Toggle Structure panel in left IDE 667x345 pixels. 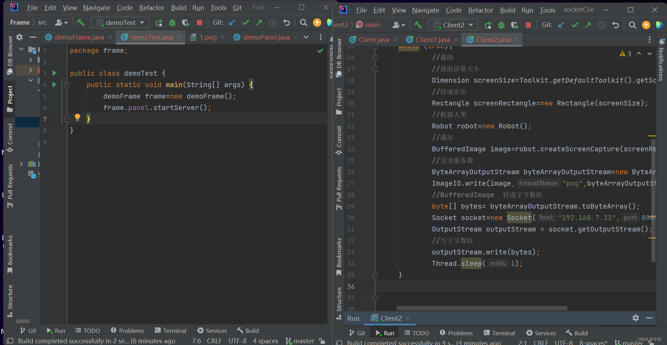[x=10, y=301]
